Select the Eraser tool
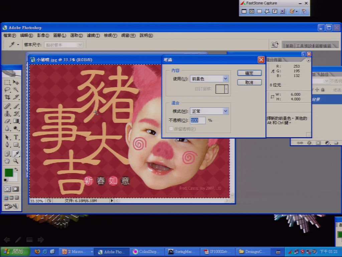The width and height of the screenshot is (342, 257). pyautogui.click(x=7, y=121)
